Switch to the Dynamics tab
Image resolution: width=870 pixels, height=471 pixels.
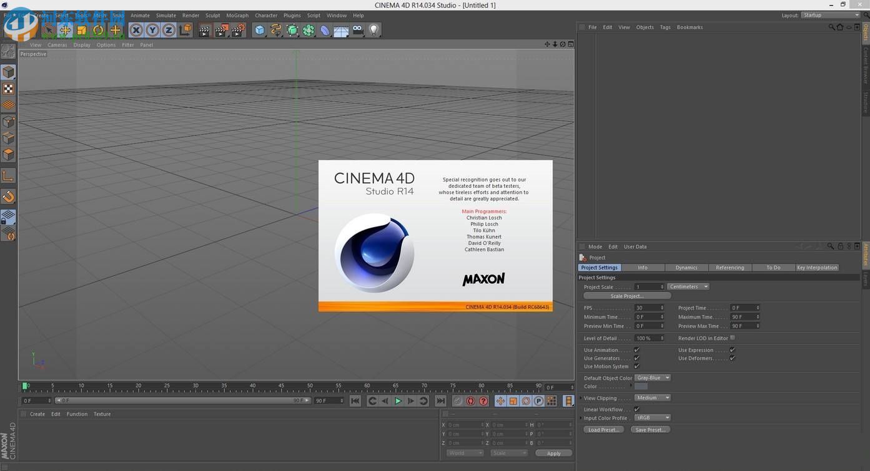[x=686, y=268]
